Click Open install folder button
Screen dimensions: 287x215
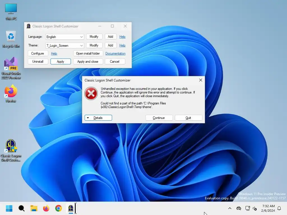pos(88,53)
